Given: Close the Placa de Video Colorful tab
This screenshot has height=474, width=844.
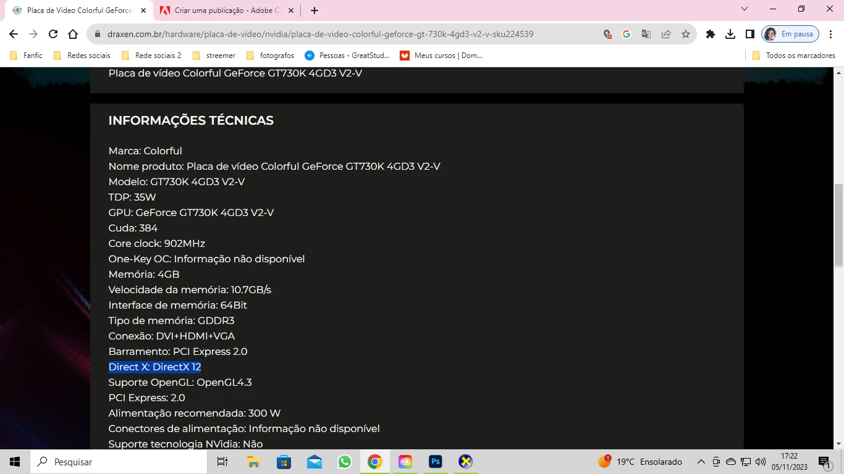Looking at the screenshot, I should point(143,10).
